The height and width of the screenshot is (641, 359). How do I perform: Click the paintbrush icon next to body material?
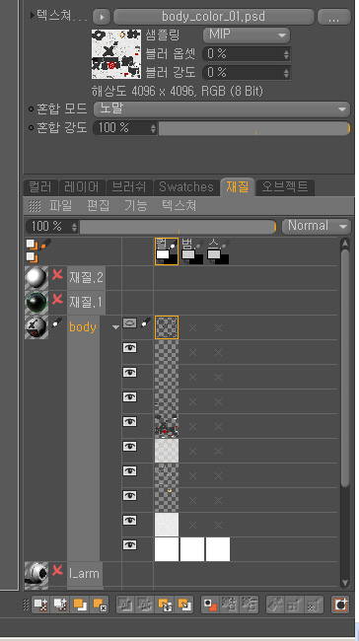point(57,324)
